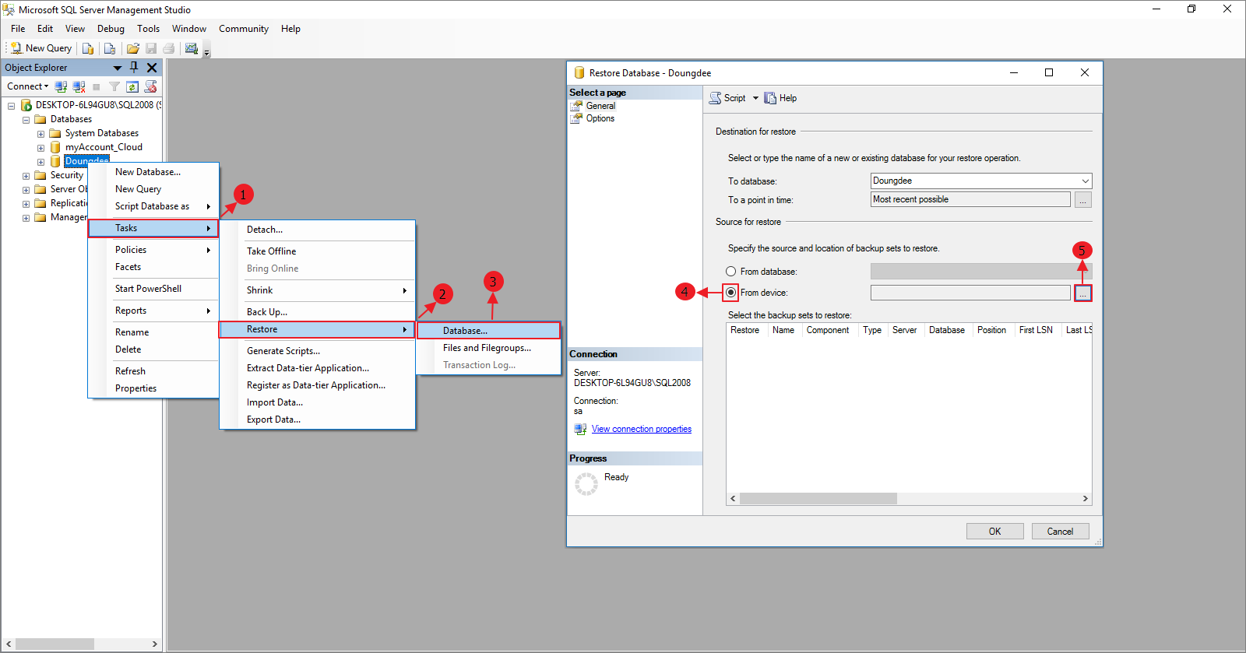This screenshot has width=1246, height=653.
Task: Open the Script dropdown arrow
Action: pos(755,98)
